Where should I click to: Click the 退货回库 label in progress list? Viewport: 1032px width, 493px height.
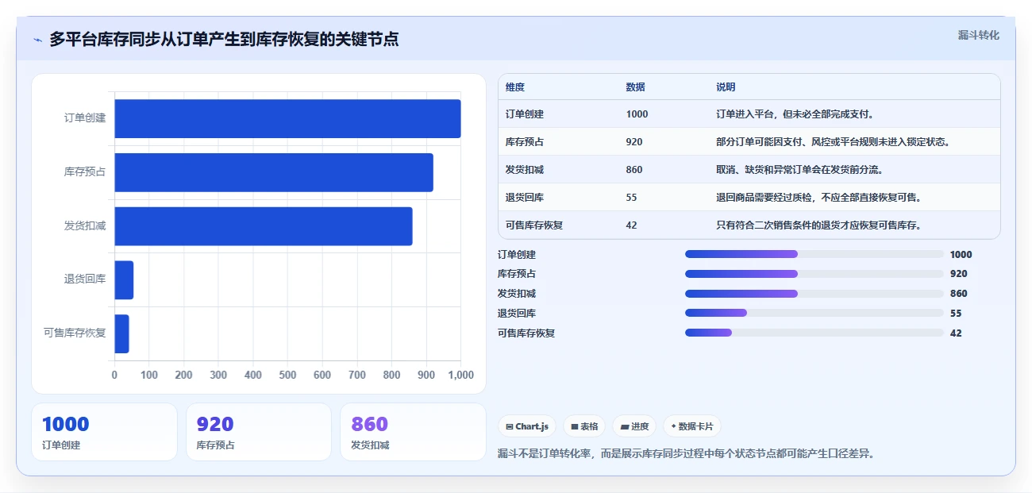(x=517, y=314)
